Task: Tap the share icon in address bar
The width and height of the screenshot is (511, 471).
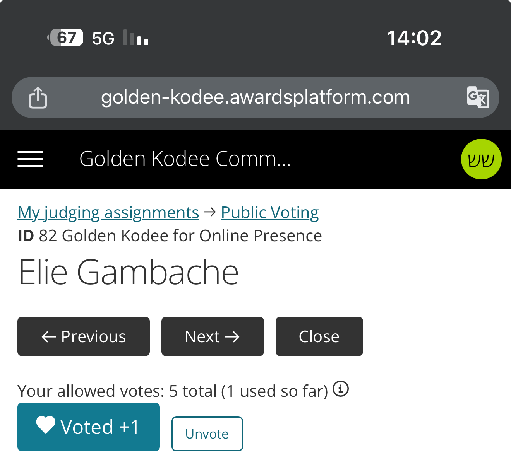Action: pyautogui.click(x=38, y=97)
